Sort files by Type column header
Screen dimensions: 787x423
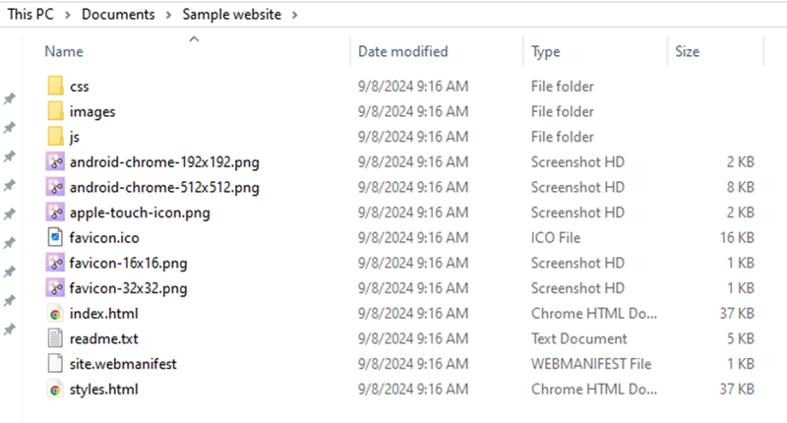point(546,51)
